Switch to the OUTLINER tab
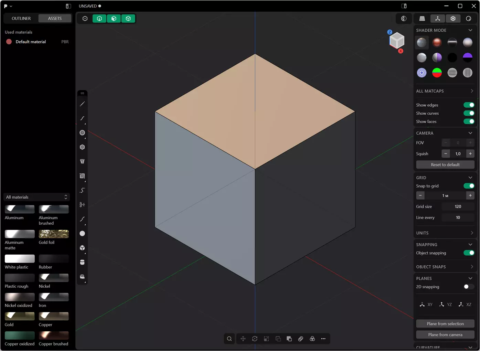The image size is (480, 351). coord(21,19)
